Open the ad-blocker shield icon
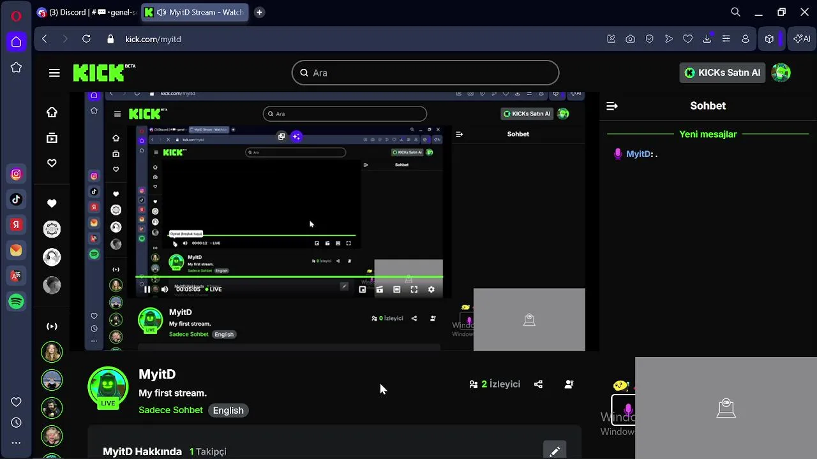This screenshot has width=817, height=459. [649, 39]
